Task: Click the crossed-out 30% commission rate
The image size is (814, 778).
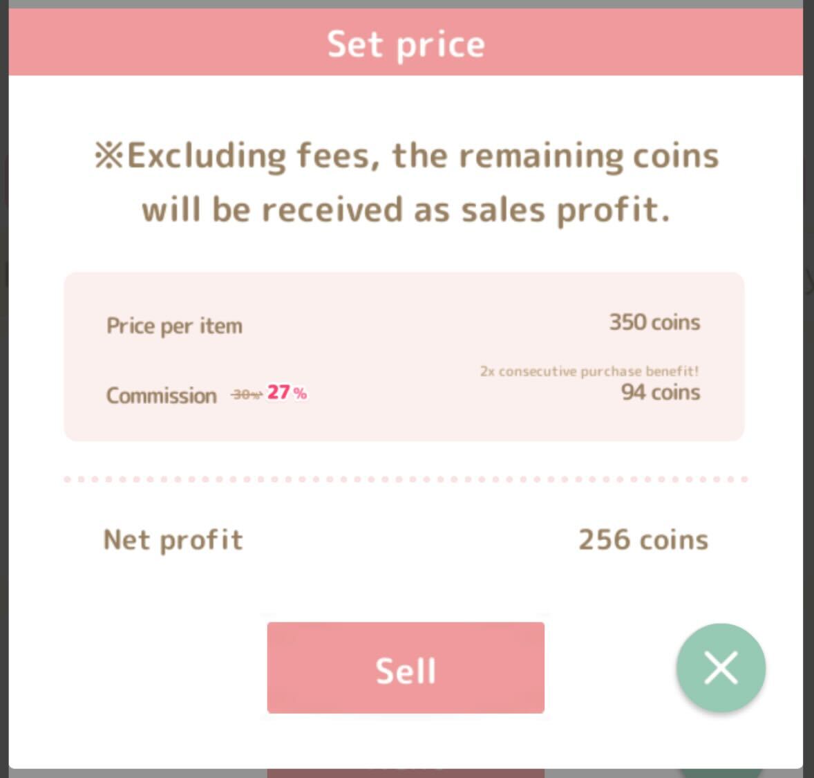Action: (246, 395)
